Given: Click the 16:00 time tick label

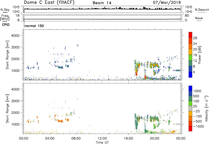Looking at the screenshot, I should (x=128, y=139).
